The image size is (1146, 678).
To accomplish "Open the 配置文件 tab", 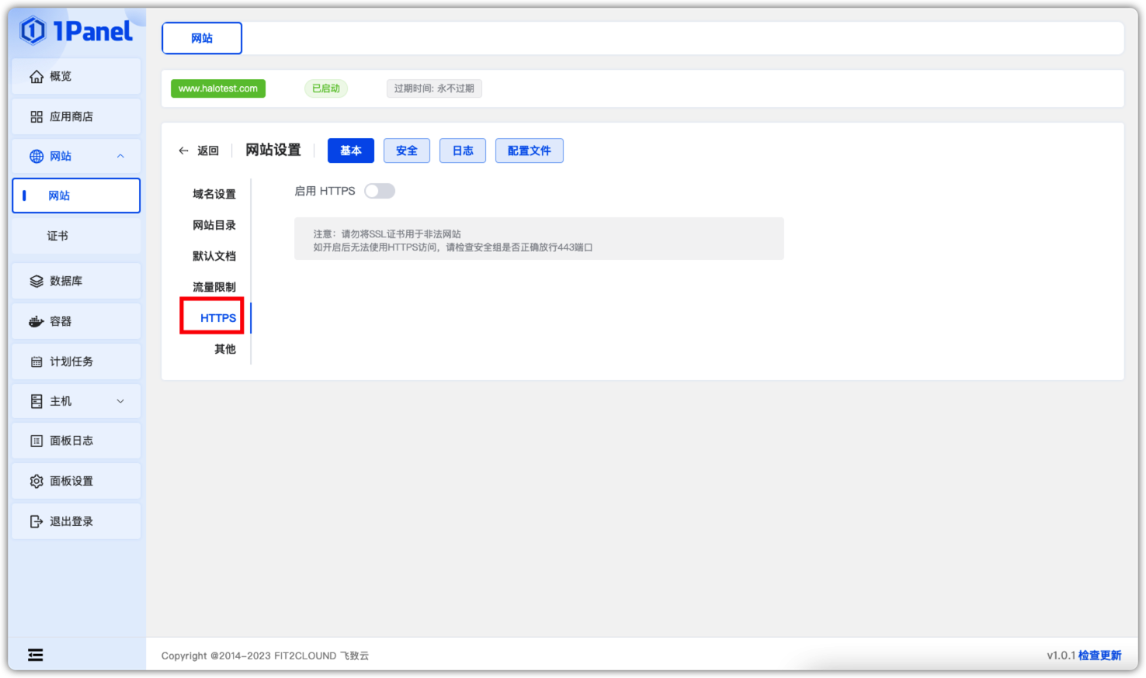I will 529,151.
